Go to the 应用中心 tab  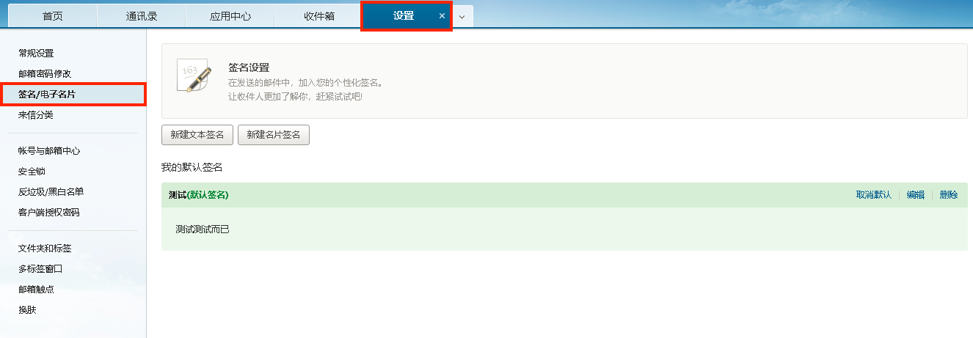[230, 16]
